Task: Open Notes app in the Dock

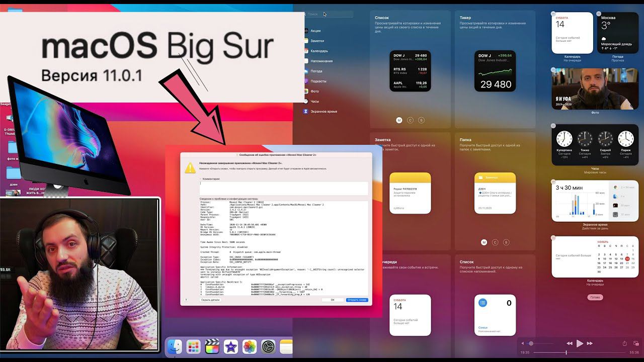Action: coord(286,346)
